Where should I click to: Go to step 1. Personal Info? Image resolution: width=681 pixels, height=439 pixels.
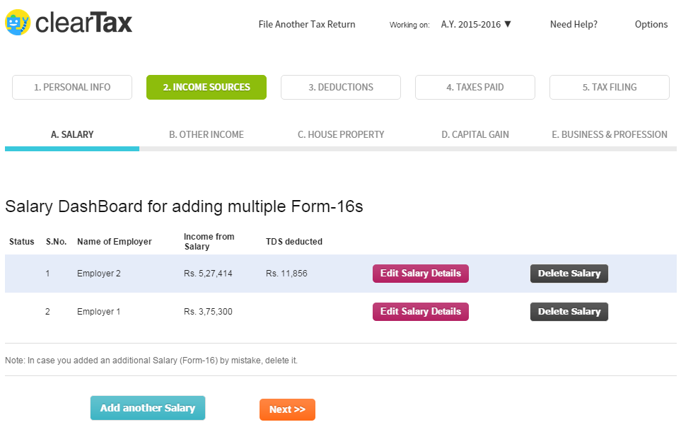72,87
